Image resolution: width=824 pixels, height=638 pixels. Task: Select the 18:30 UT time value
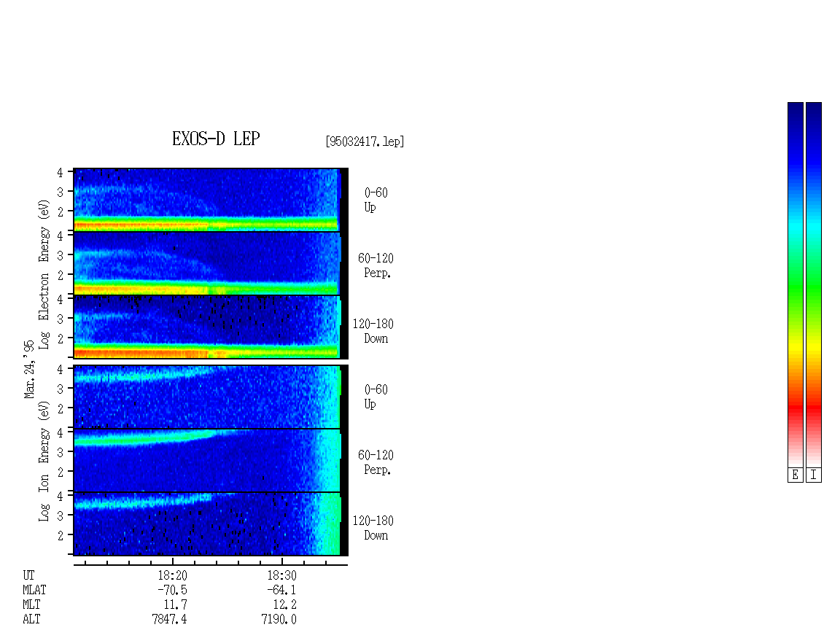(281, 575)
